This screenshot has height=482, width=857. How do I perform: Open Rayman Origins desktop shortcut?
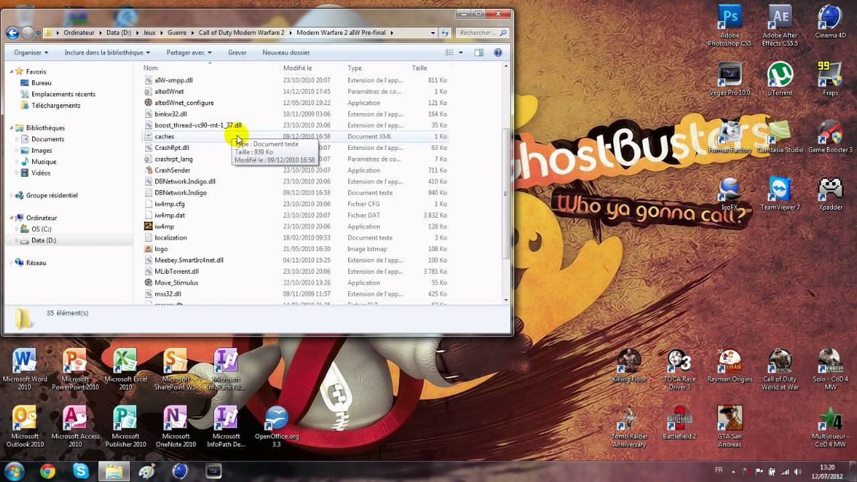pos(730,366)
